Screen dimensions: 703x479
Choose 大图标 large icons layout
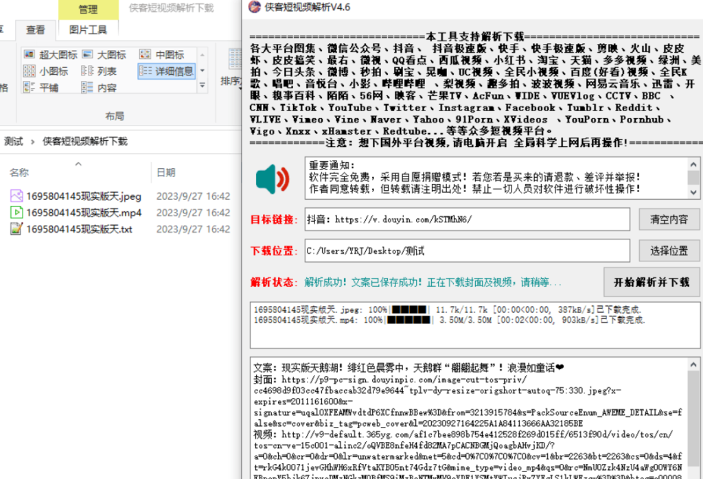point(104,55)
